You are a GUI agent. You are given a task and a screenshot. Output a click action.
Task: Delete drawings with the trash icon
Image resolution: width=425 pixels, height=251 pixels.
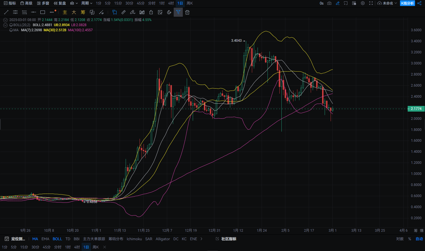point(187,12)
